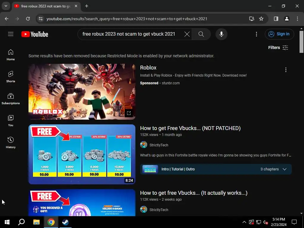
Task: Click the Roblox ad title
Action: [x=148, y=68]
